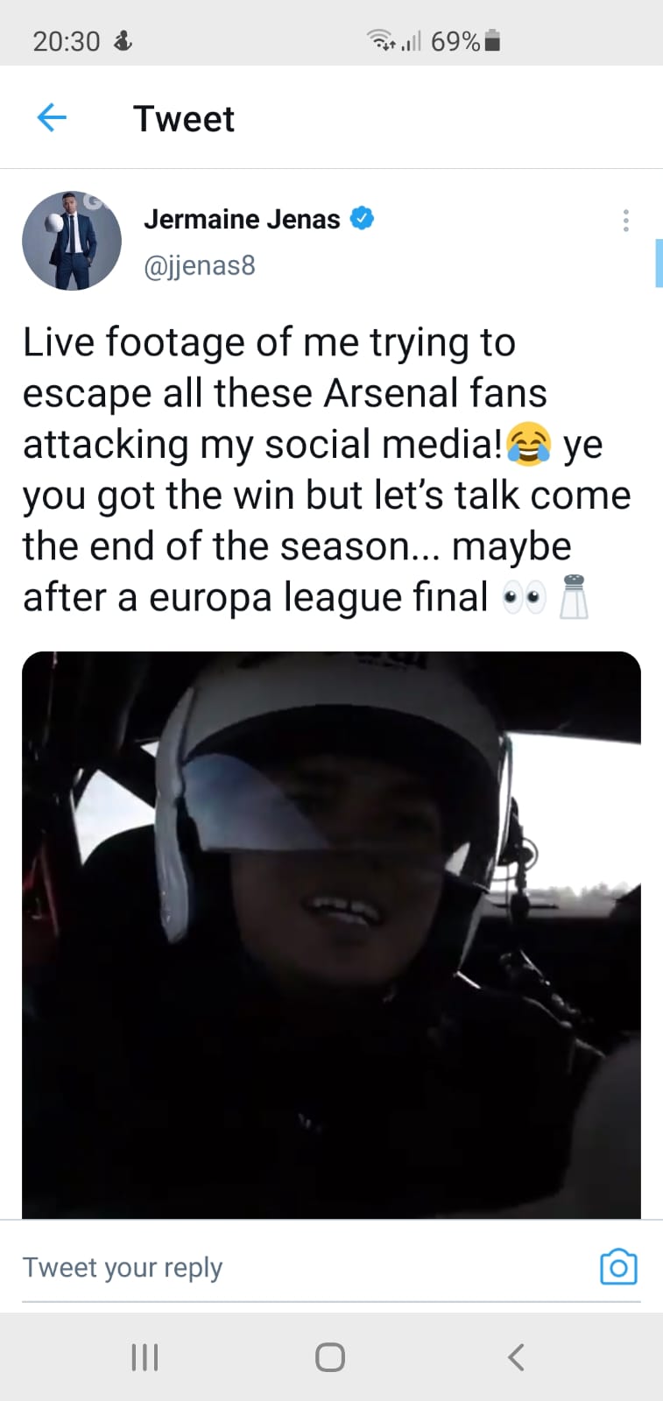The image size is (663, 1401).
Task: Tap the eyes emoji in tweet
Action: [x=524, y=598]
